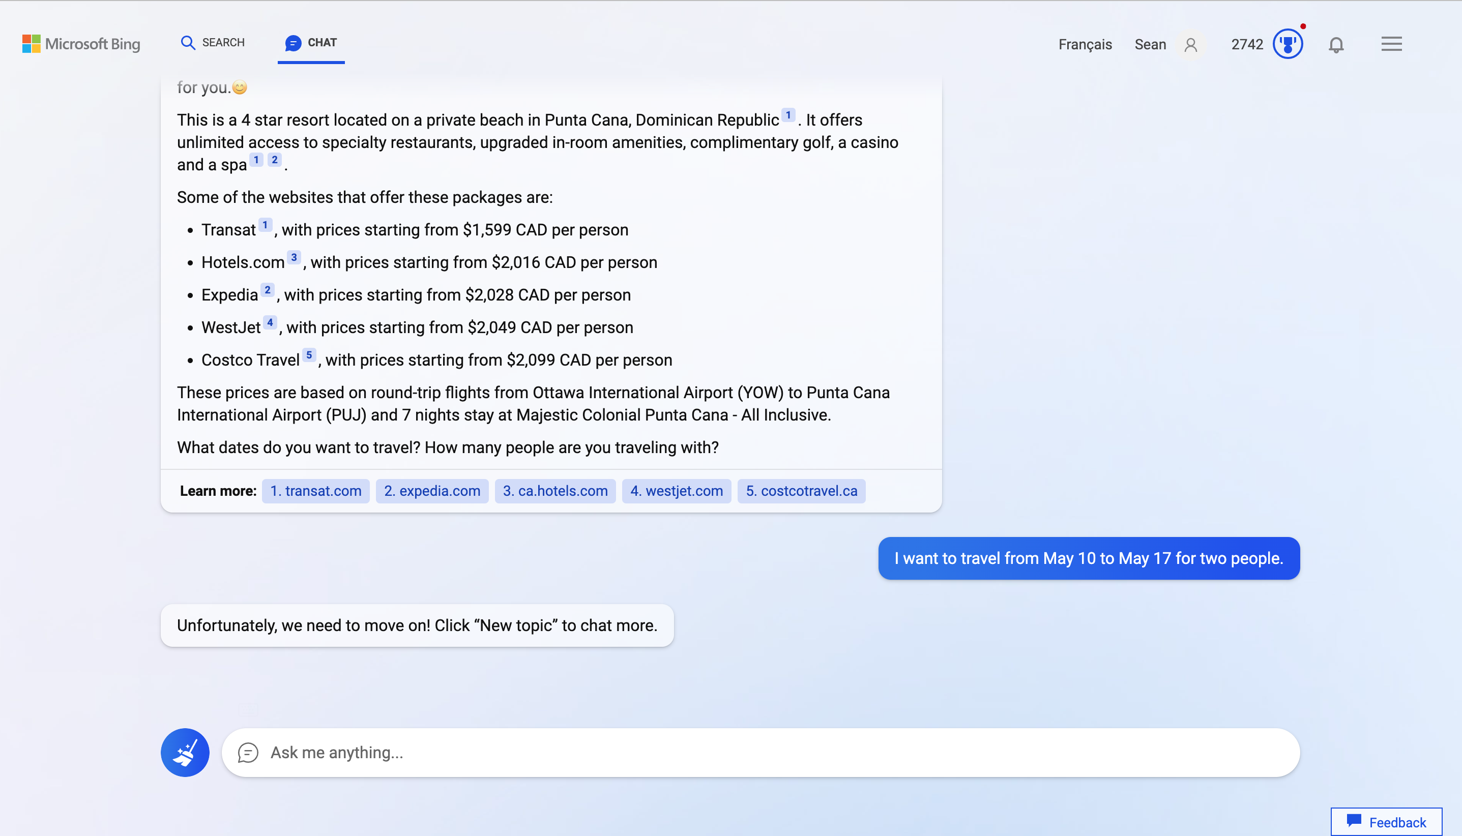Click citation 2 next to Expedia
The width and height of the screenshot is (1462, 836).
tap(267, 290)
